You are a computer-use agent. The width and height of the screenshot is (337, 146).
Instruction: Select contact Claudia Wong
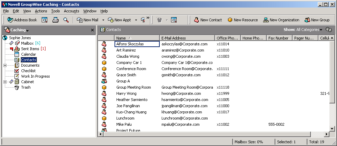[128, 57]
